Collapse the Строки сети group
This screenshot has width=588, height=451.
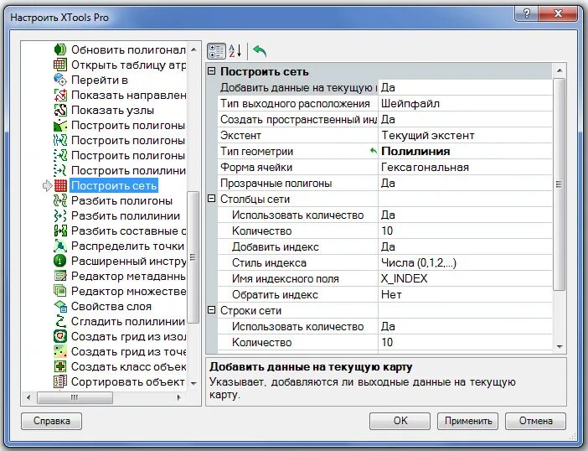[x=212, y=310]
